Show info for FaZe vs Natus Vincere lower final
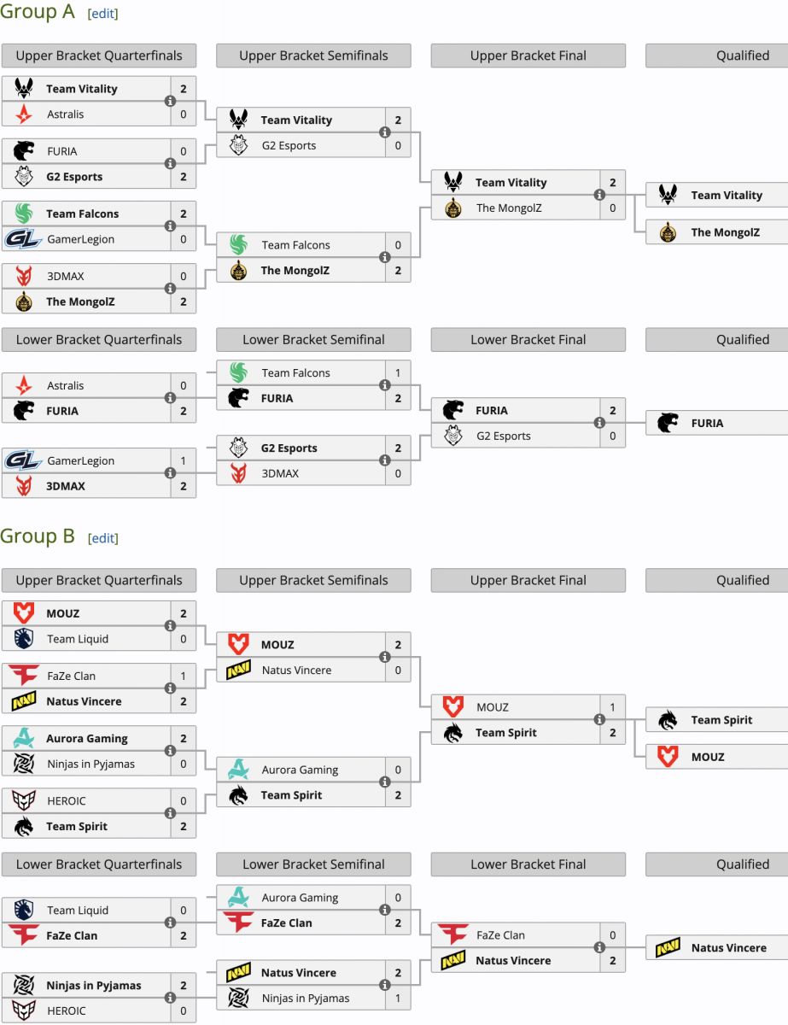 coord(599,947)
